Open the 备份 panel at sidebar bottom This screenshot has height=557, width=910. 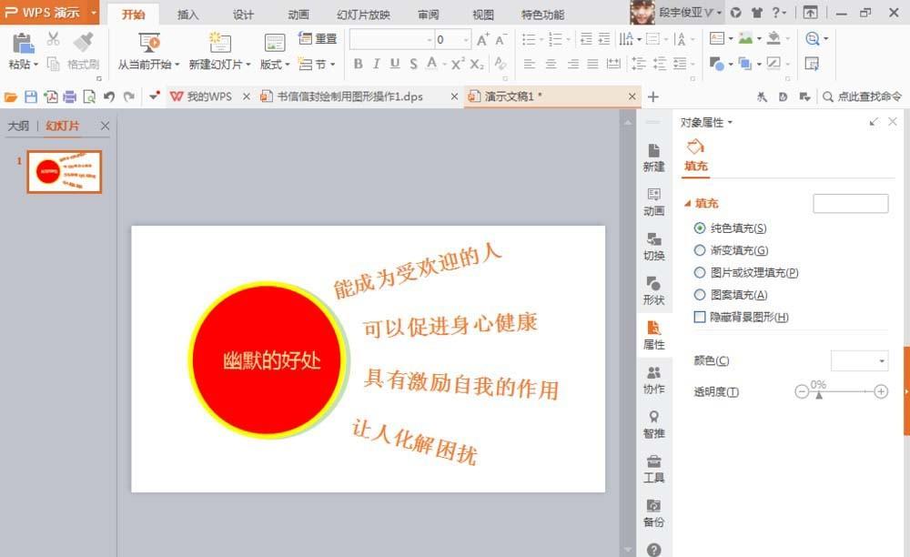(653, 514)
